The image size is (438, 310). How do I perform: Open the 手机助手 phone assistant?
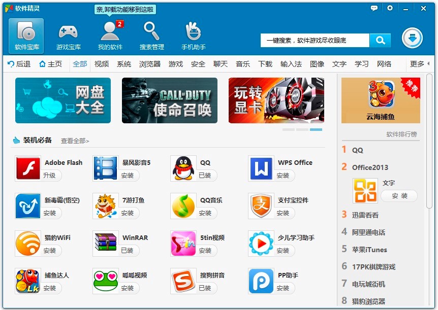click(x=193, y=36)
